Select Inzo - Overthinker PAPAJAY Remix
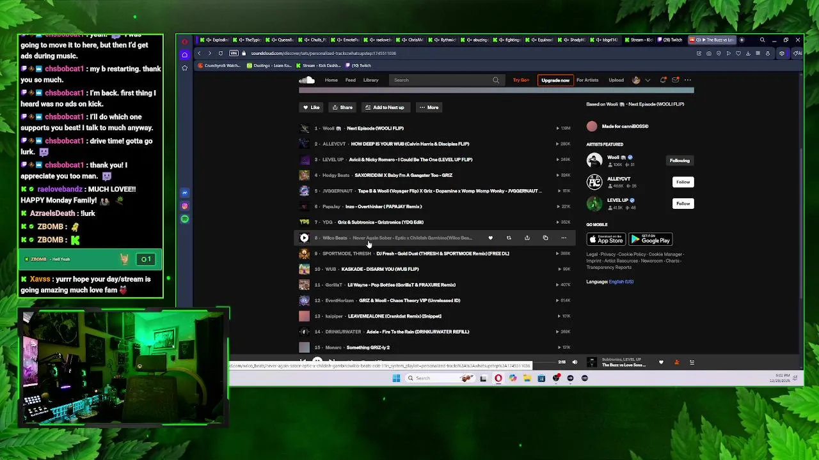819x460 pixels. pyautogui.click(x=383, y=206)
